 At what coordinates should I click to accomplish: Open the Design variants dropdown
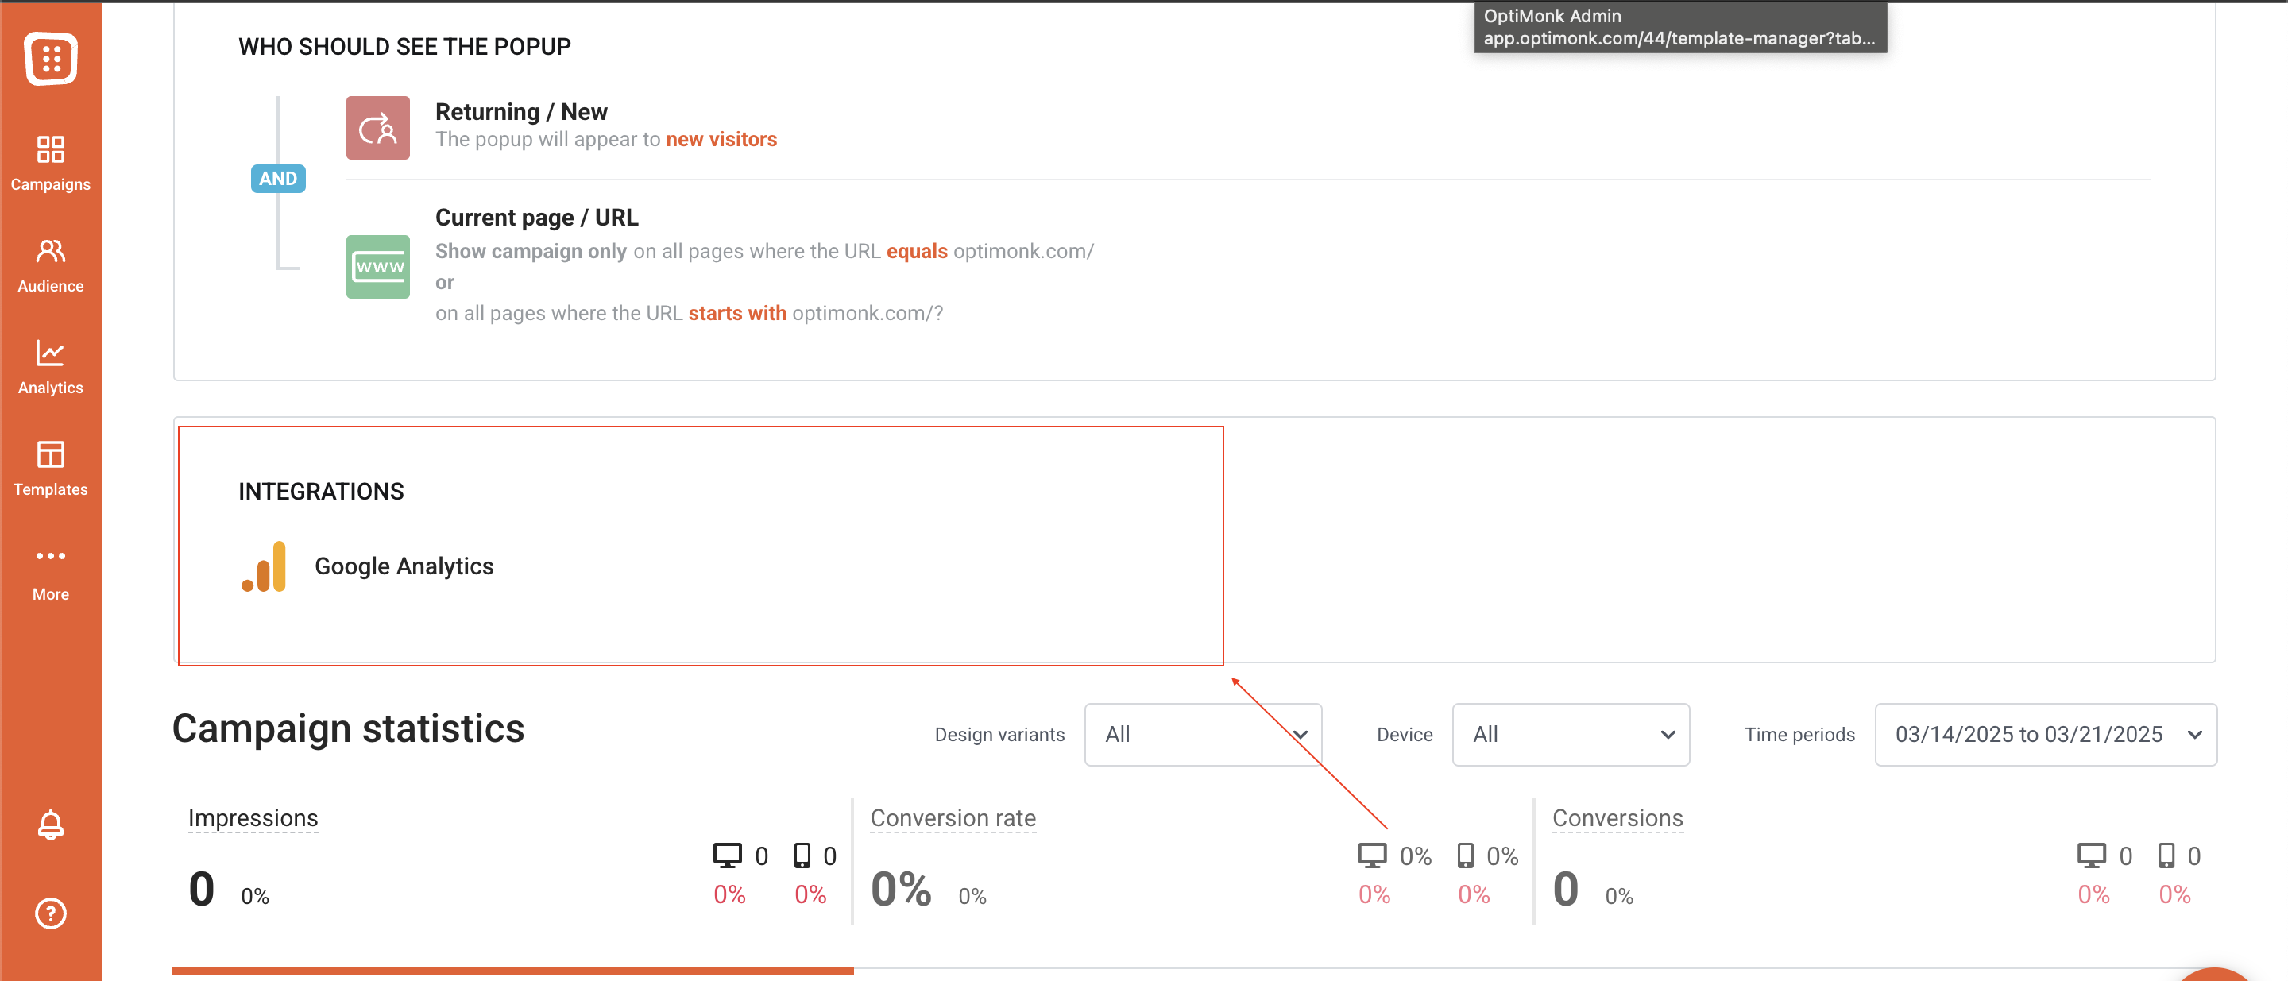pyautogui.click(x=1203, y=735)
